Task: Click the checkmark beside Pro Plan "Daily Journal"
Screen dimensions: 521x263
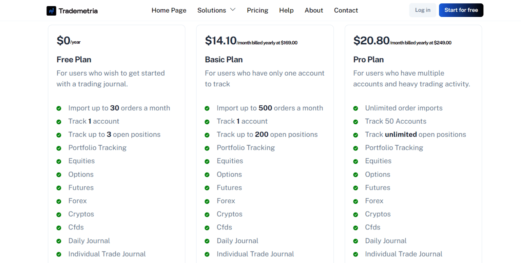Action: point(355,241)
